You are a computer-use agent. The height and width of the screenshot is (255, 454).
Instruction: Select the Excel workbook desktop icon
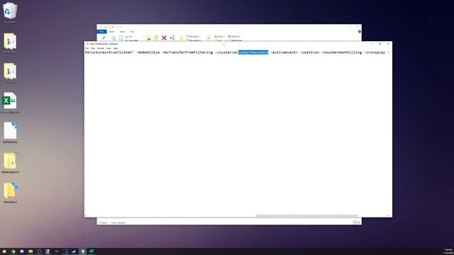10,103
